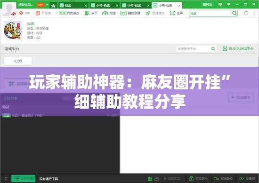Open the main menu dropdown icon in title bar
Screen dimensions: 259x183
click(x=228, y=4)
